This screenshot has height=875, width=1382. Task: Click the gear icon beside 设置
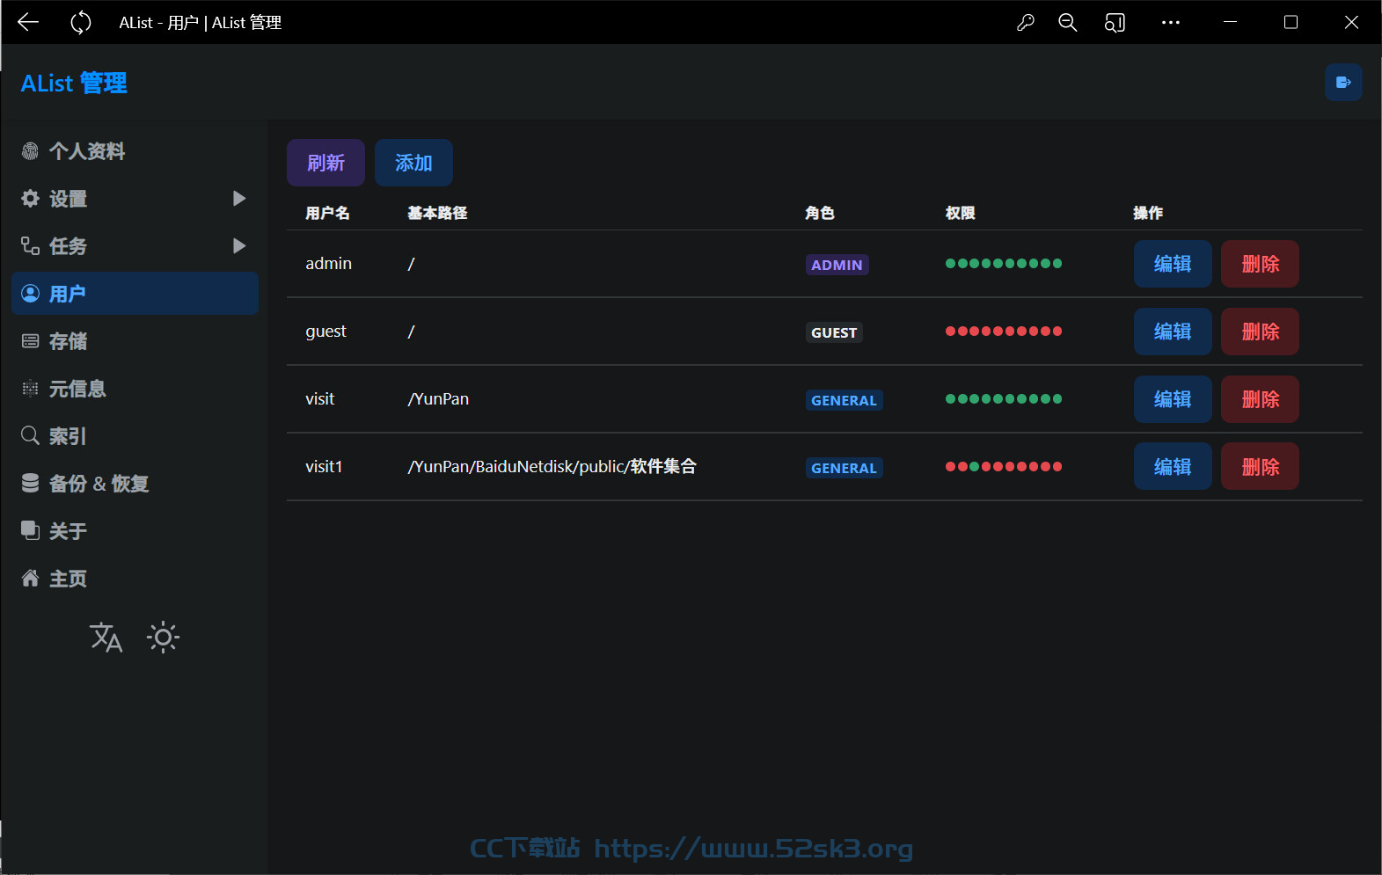30,199
